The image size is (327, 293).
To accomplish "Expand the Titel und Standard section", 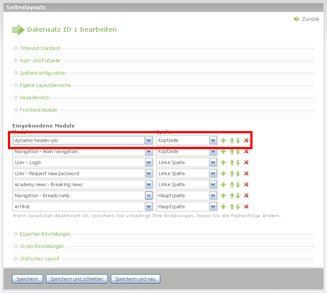I will click(x=40, y=48).
